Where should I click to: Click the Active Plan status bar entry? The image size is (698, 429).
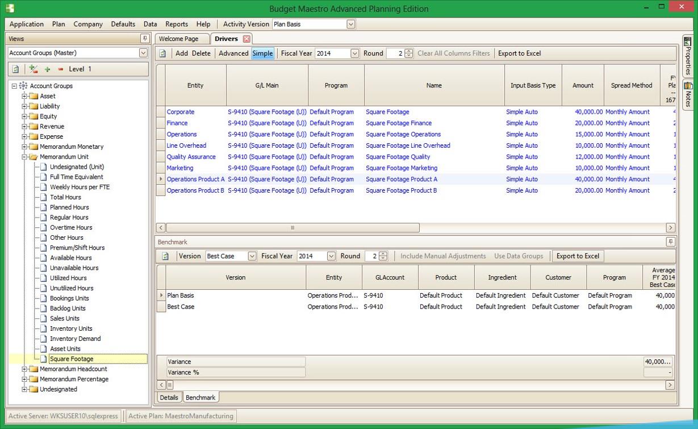pyautogui.click(x=181, y=416)
